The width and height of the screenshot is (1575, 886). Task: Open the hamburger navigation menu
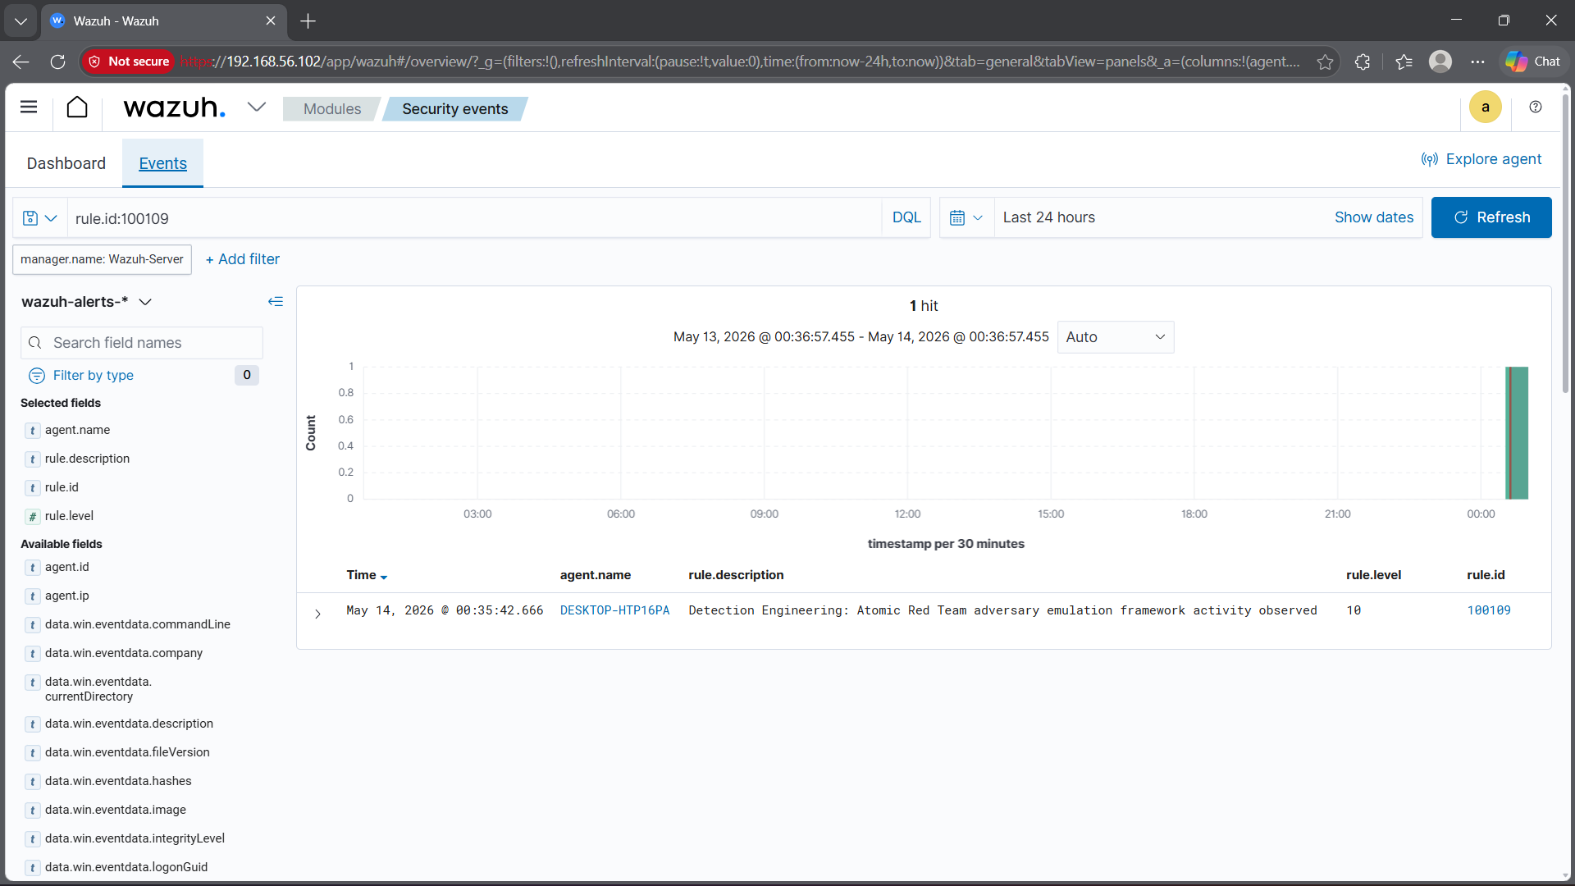(29, 107)
